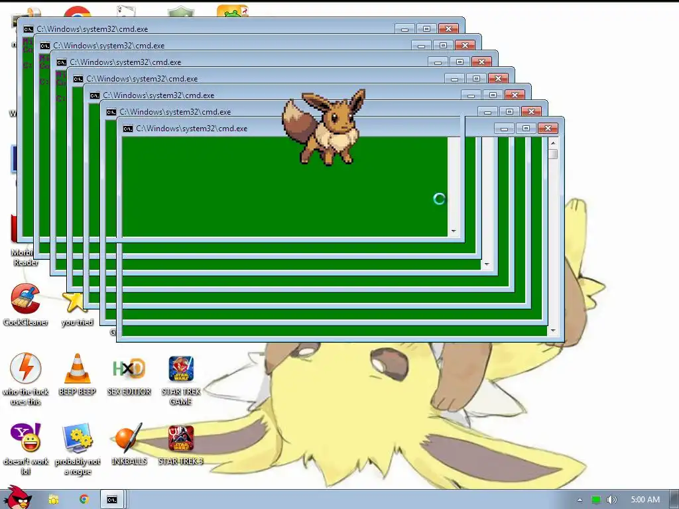The width and height of the screenshot is (679, 509).
Task: Open the "doesn't work lol" Yahoo icon
Action: click(x=26, y=449)
